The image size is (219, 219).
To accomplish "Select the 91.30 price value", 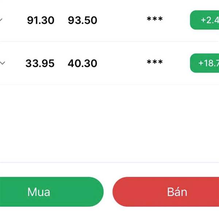I will (41, 20).
